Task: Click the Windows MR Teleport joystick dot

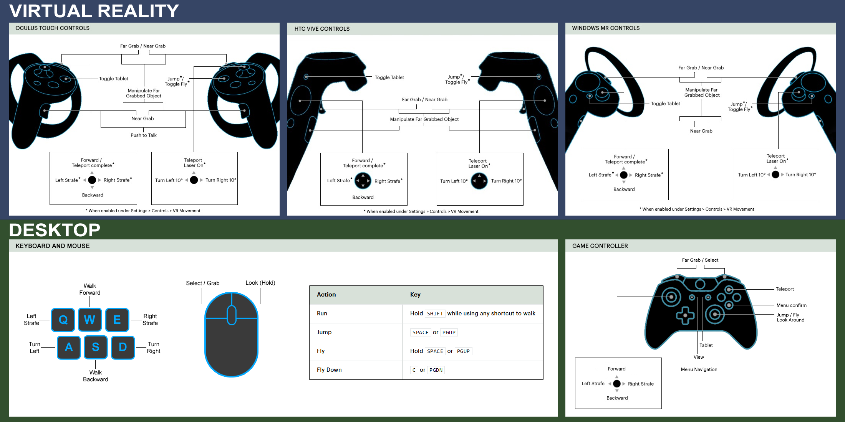Action: tap(775, 175)
